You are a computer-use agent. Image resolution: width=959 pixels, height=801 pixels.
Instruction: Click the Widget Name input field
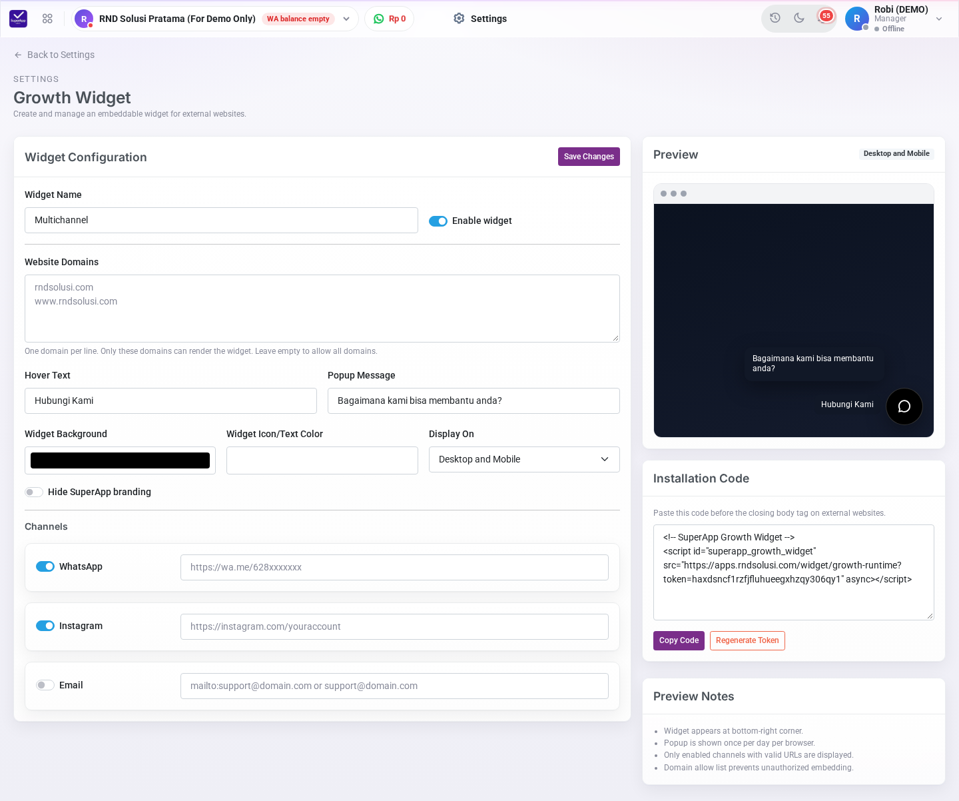pyautogui.click(x=221, y=220)
